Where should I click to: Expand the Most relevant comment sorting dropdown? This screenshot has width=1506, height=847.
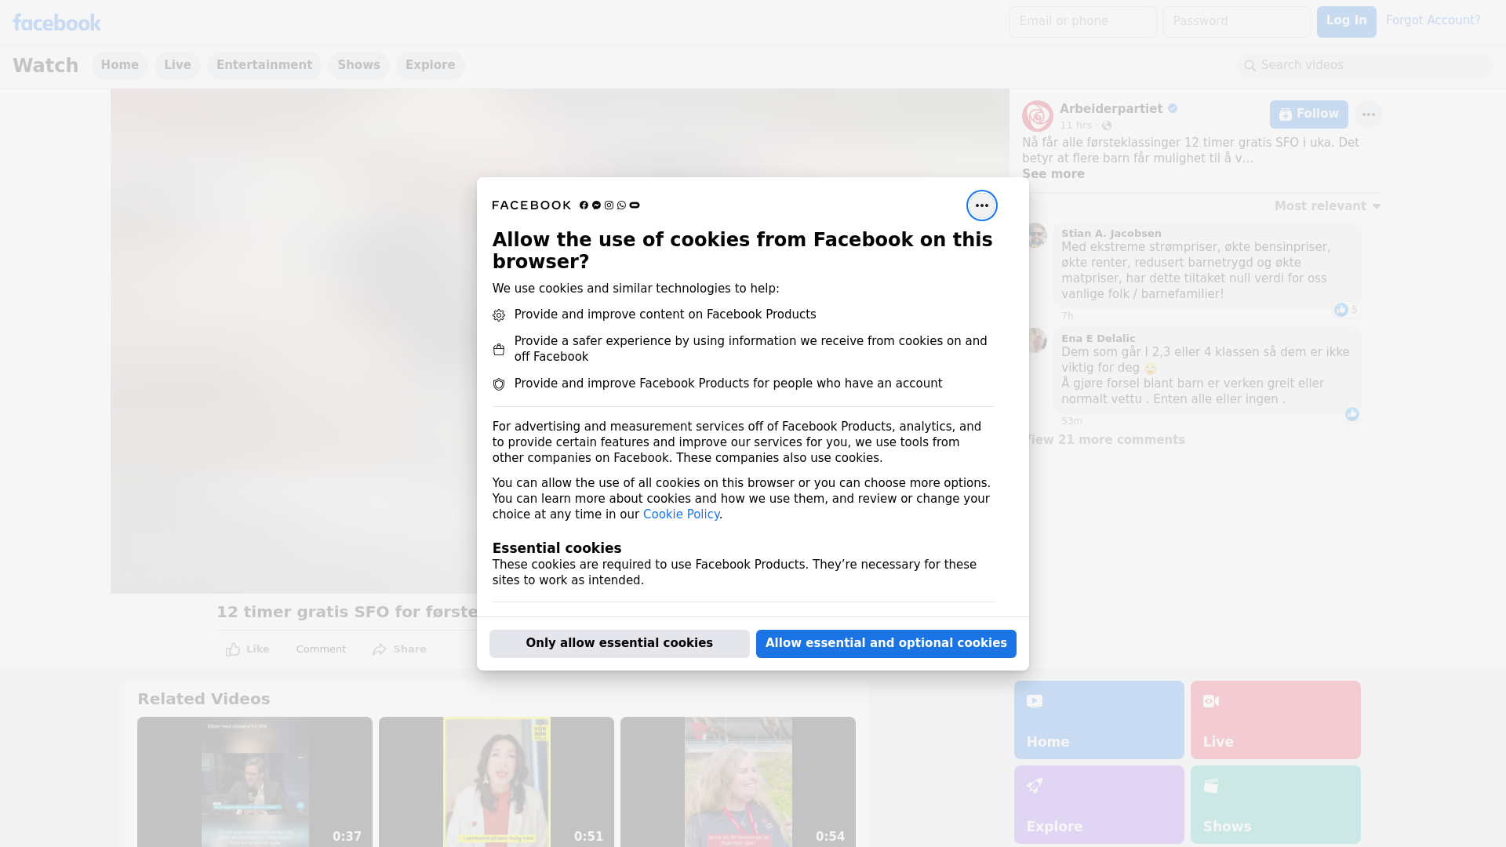(x=1327, y=206)
